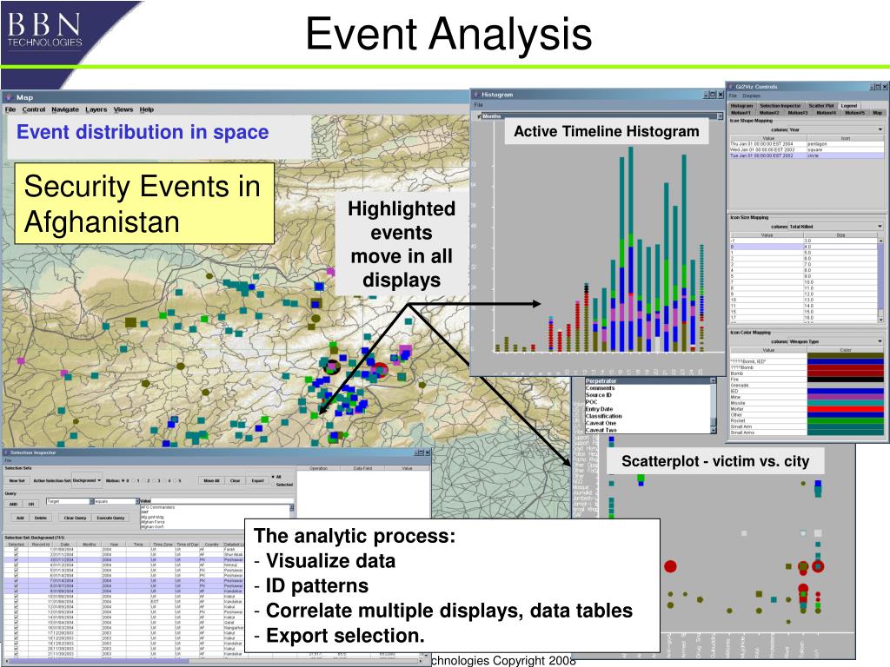The width and height of the screenshot is (890, 667).
Task: Toggle Selected checkbox in the Nangarhar row
Action: tap(16, 627)
